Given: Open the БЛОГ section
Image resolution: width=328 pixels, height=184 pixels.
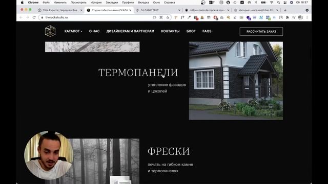Looking at the screenshot, I should click(191, 31).
